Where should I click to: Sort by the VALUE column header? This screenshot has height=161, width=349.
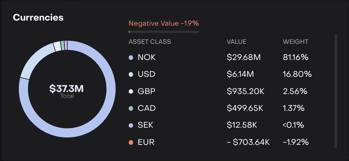click(x=236, y=42)
